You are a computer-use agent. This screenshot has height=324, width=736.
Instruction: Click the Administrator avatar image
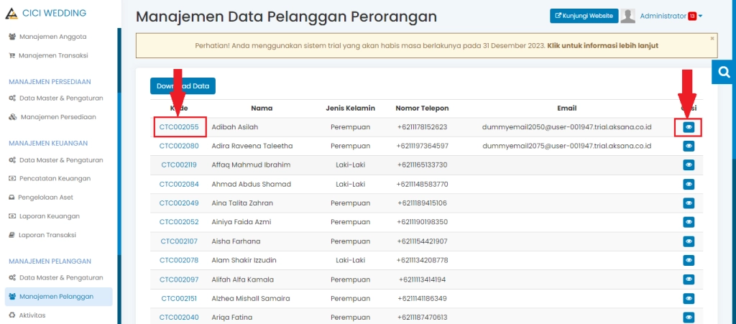[x=627, y=16]
